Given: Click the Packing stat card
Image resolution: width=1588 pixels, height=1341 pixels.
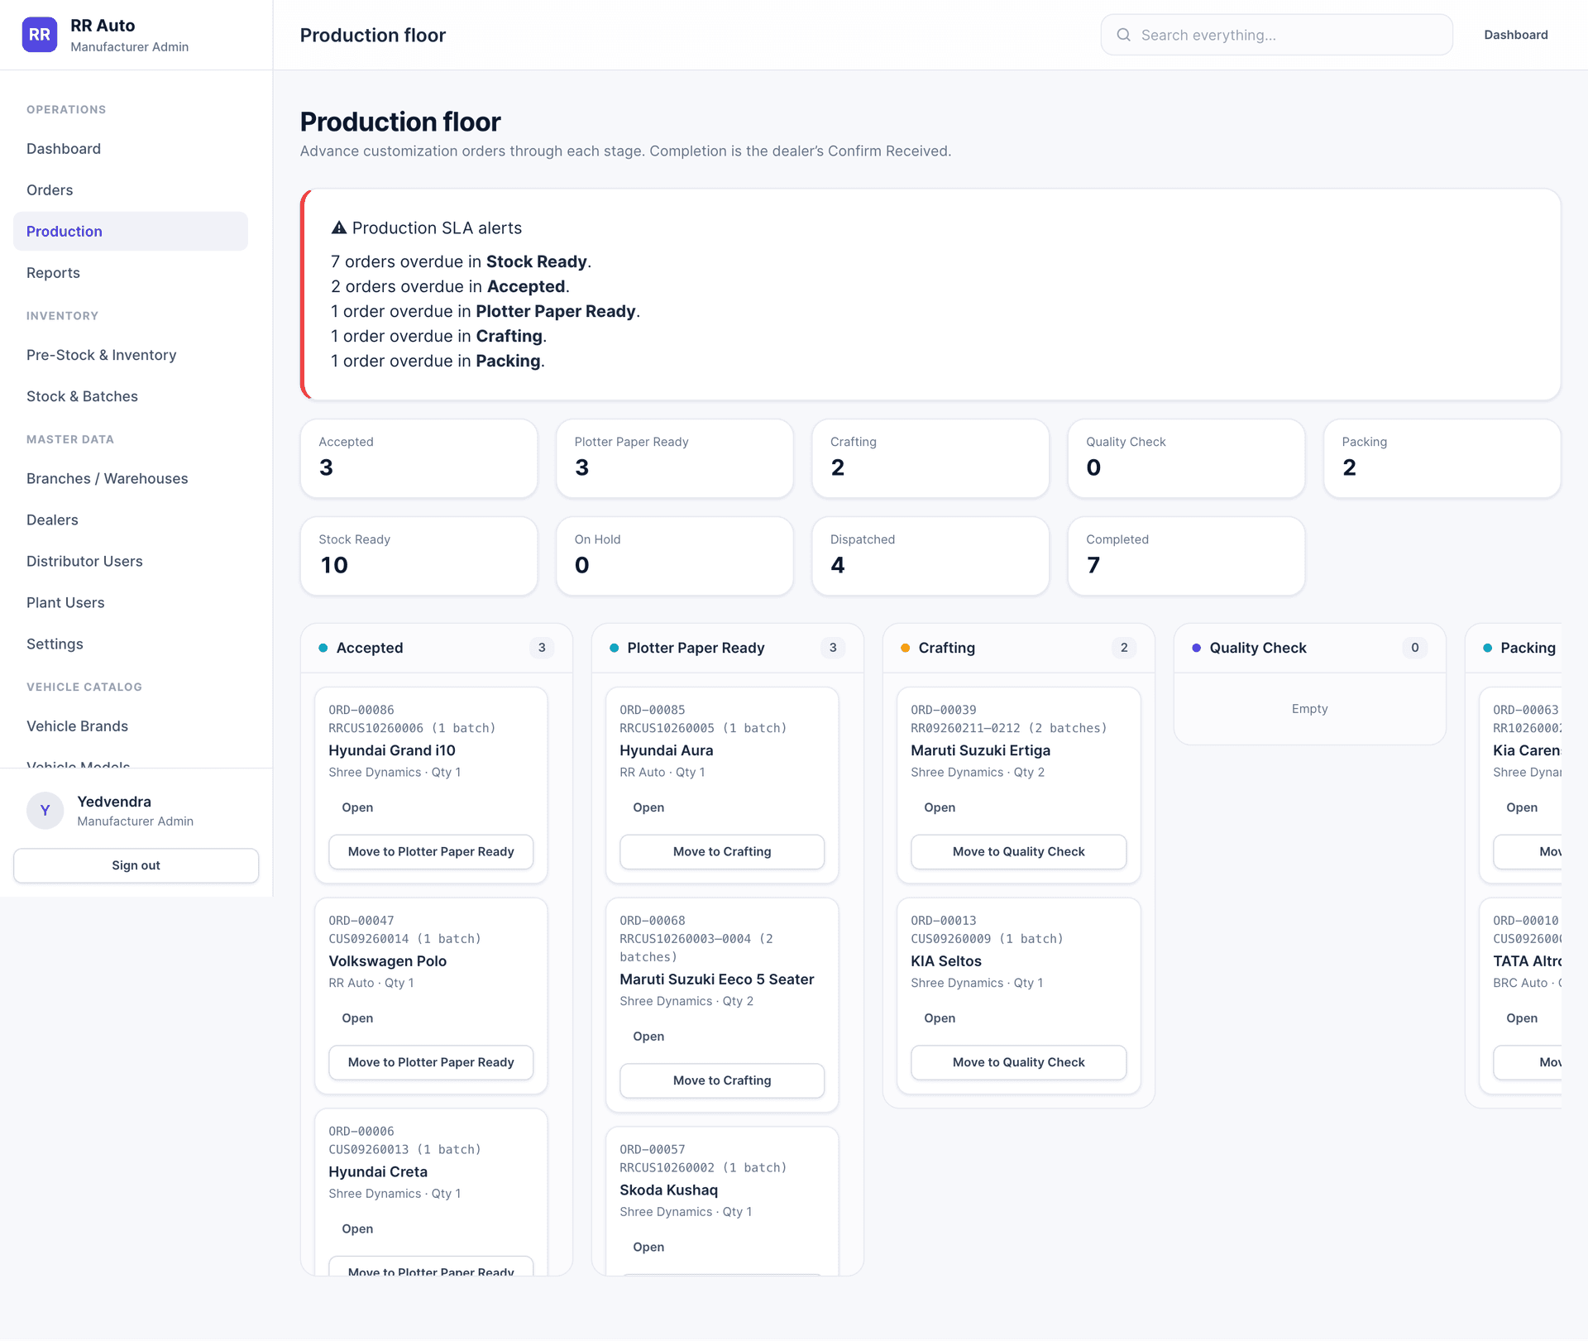Looking at the screenshot, I should 1442,458.
